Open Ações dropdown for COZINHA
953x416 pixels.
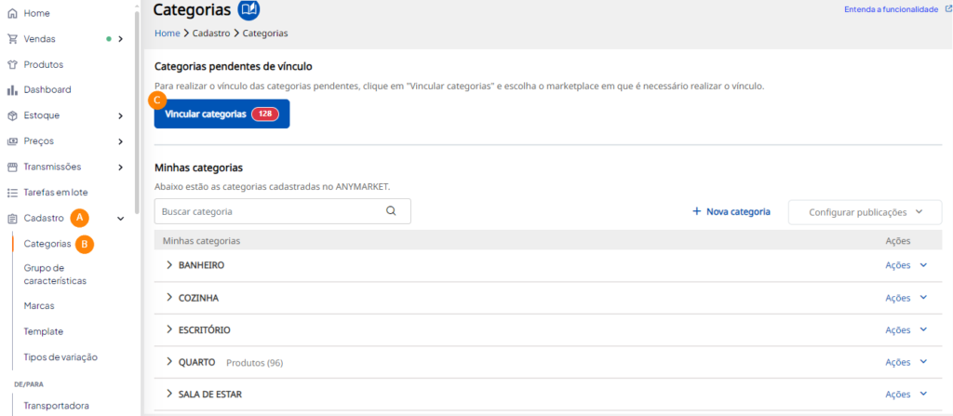click(906, 298)
